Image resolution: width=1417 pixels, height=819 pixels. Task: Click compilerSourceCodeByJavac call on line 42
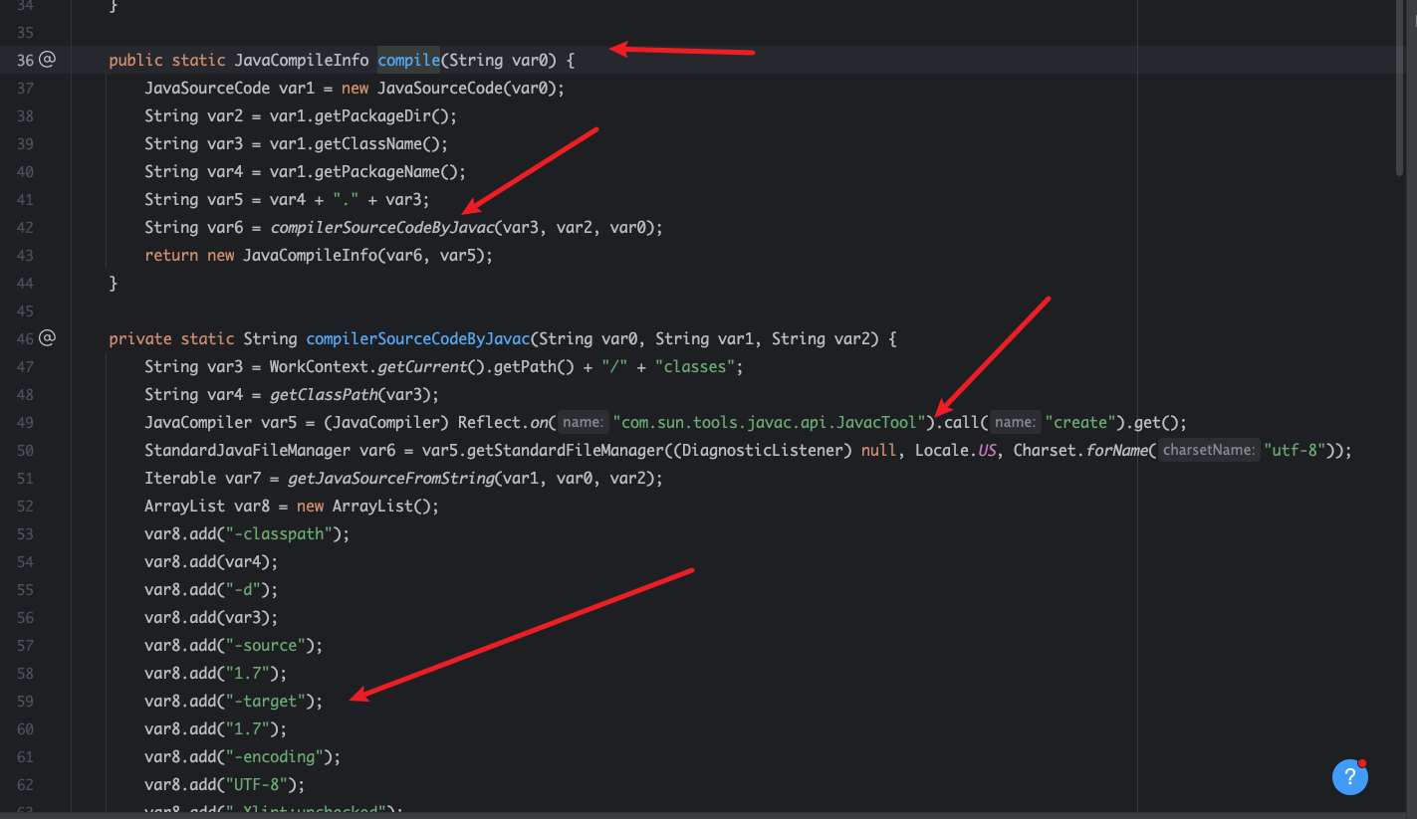coord(382,227)
